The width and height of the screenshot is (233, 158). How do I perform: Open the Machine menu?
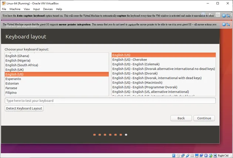point(15,9)
